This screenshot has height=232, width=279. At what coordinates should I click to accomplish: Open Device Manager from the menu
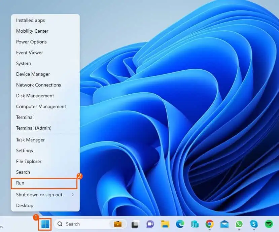coord(33,74)
